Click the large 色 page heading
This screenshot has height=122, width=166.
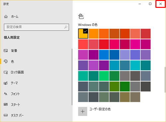(81, 16)
